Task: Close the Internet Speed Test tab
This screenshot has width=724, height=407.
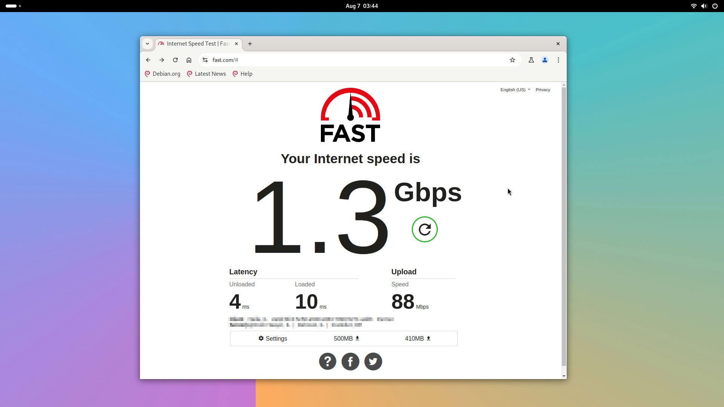Action: (x=236, y=44)
